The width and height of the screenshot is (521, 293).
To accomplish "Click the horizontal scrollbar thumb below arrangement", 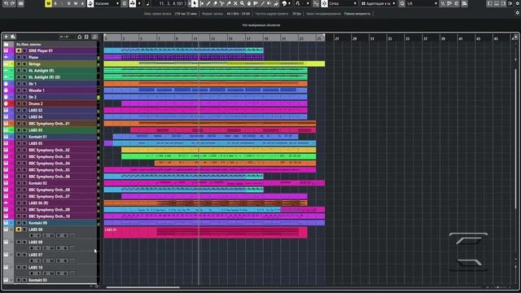I will click(143, 287).
